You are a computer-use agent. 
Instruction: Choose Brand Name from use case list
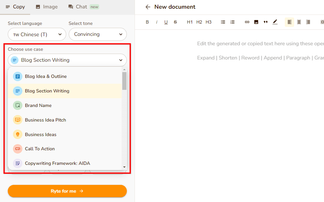tap(38, 105)
